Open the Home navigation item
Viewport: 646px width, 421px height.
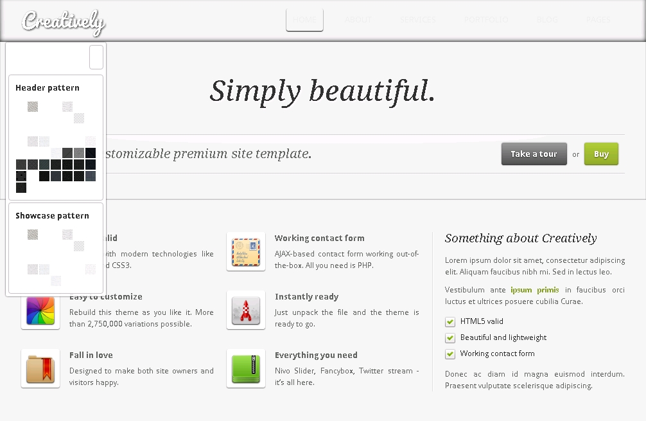(x=304, y=20)
